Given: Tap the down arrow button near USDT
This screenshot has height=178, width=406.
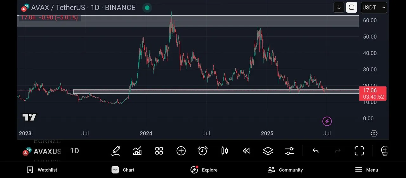Looking at the screenshot, I should [339, 7].
